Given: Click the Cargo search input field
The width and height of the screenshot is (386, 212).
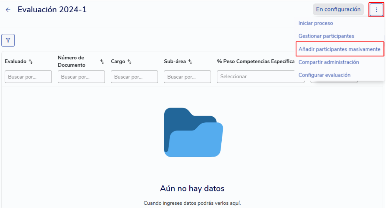Looking at the screenshot, I should (x=134, y=77).
